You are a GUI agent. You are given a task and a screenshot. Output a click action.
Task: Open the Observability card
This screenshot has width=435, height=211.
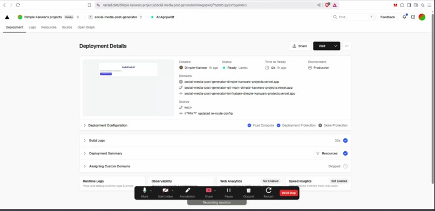[181, 184]
